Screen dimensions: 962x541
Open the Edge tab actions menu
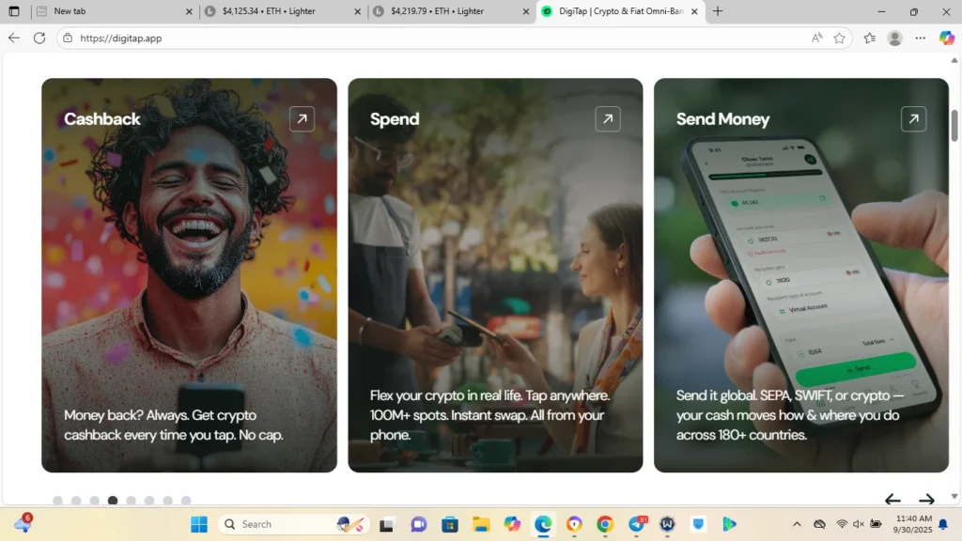click(13, 11)
